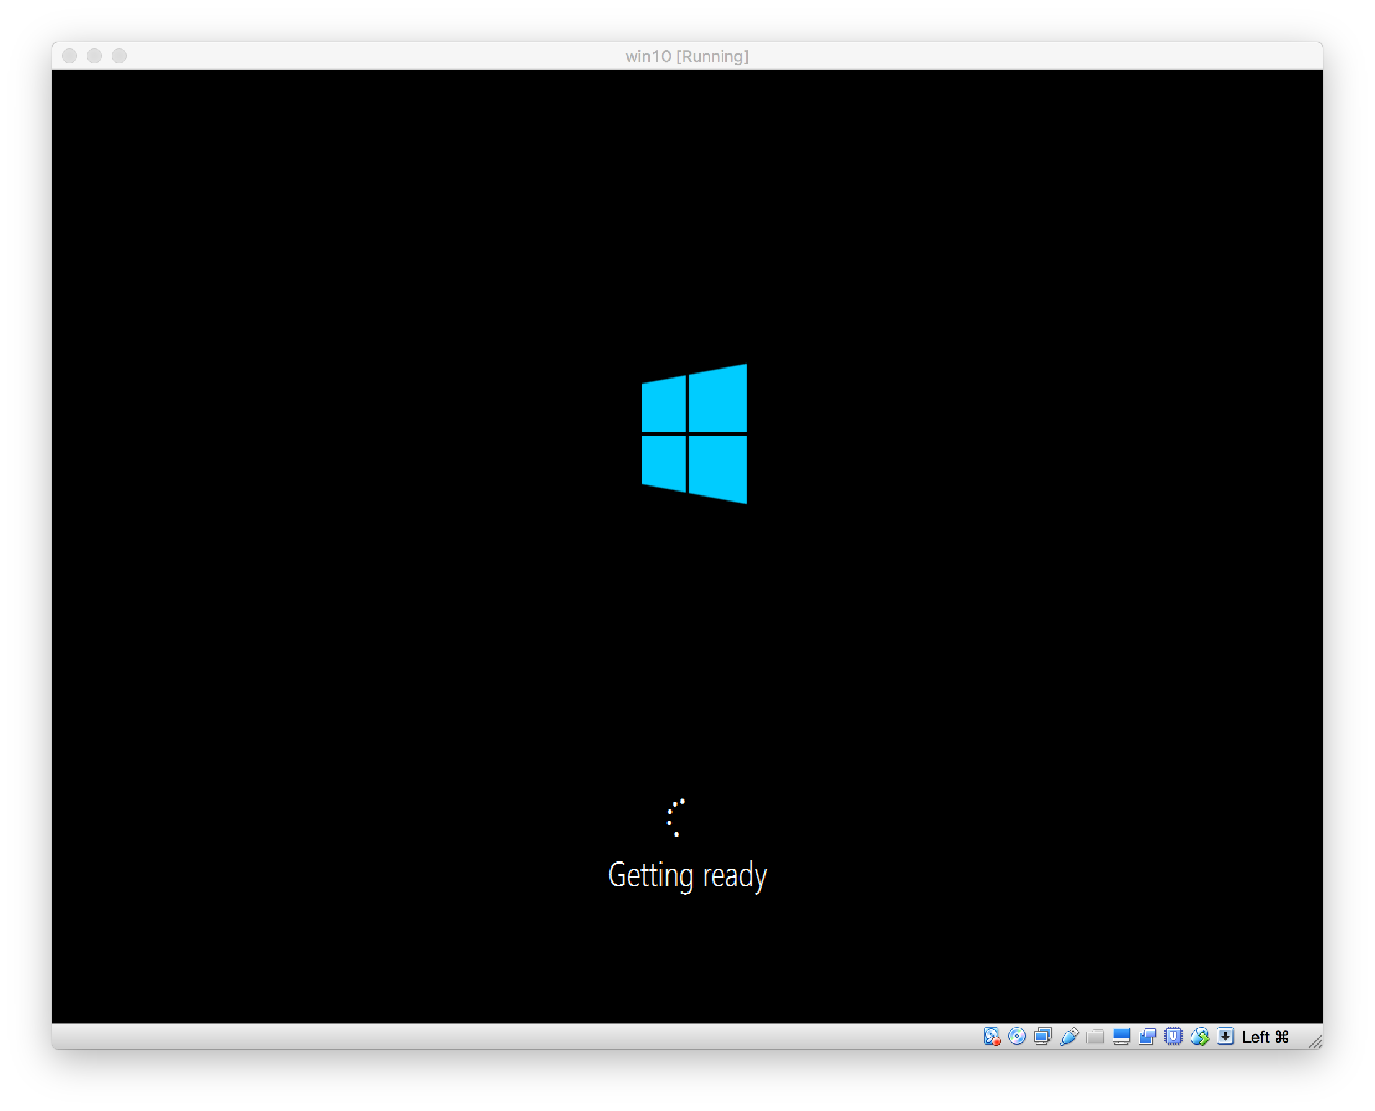Screen dimensions: 1375x1111
Task: Click the mouse integration indicator icon
Action: coord(1199,1037)
